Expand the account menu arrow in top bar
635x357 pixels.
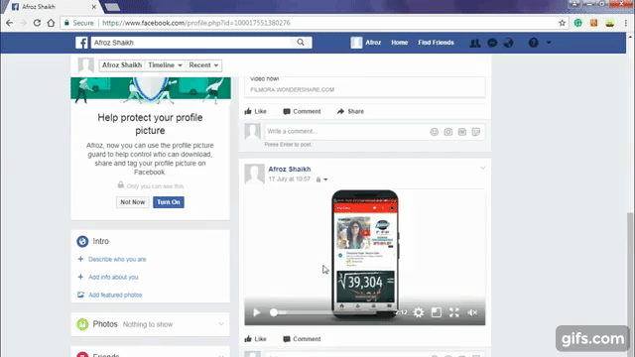[549, 43]
